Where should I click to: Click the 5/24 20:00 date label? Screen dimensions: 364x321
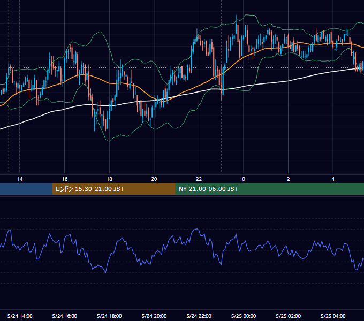154,316
